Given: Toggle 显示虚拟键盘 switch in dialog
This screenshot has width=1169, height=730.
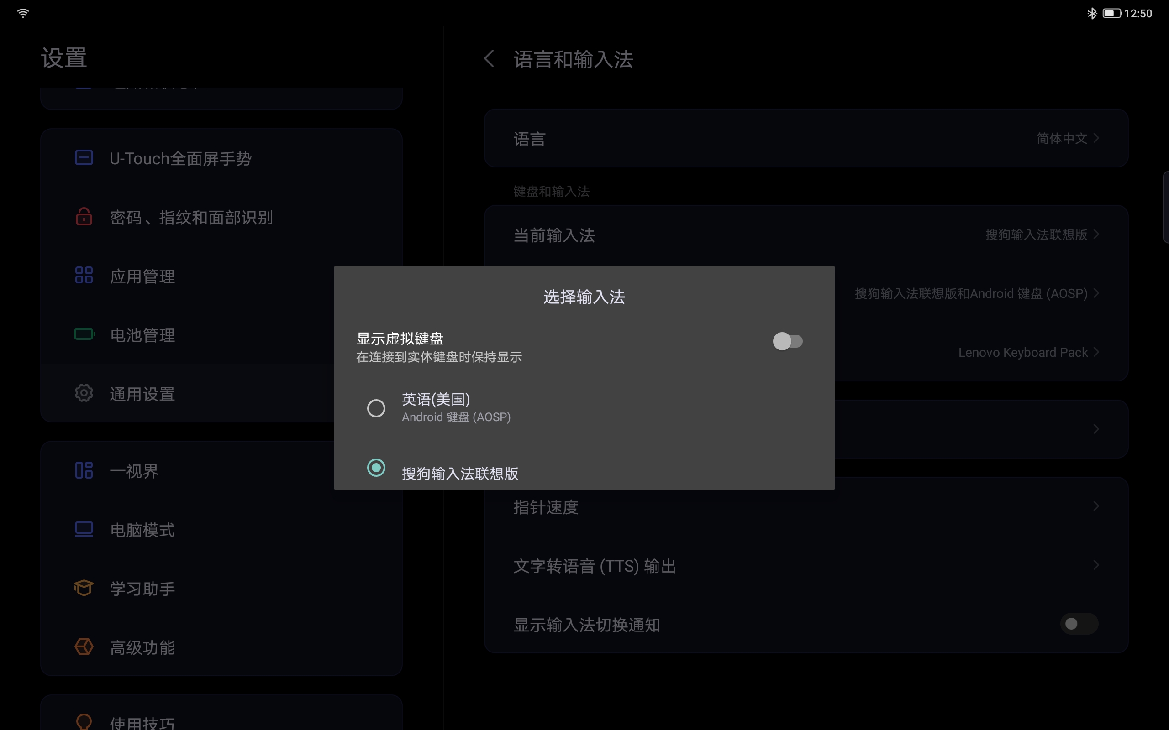Looking at the screenshot, I should point(787,341).
